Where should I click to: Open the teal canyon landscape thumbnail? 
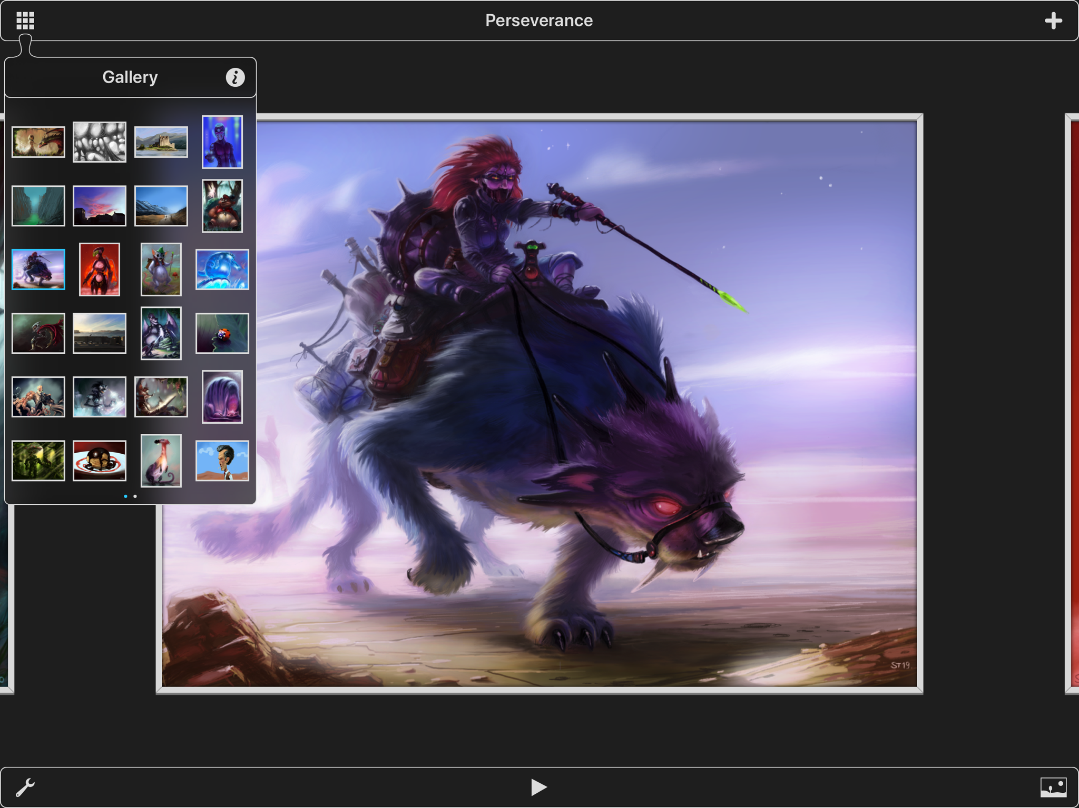pyautogui.click(x=38, y=206)
